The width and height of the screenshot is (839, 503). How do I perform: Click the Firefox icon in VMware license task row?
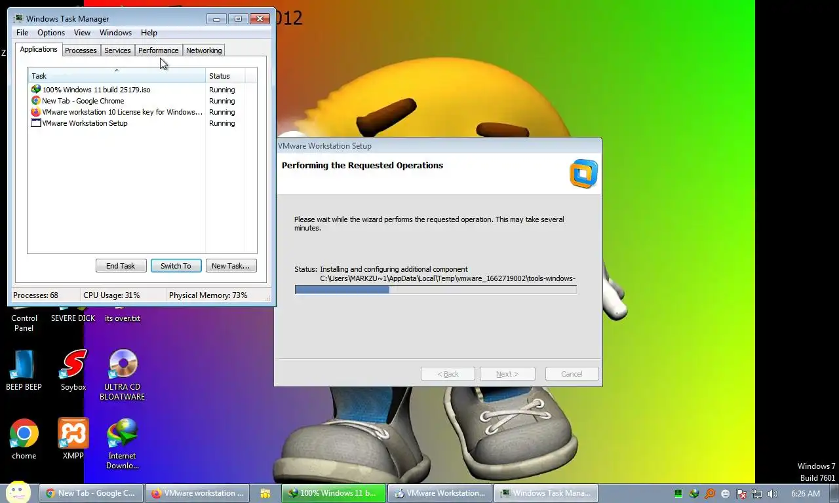pos(36,112)
